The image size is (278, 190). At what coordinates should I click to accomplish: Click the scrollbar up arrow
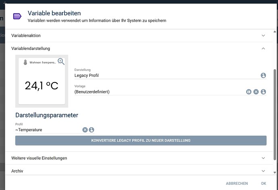coord(275,32)
